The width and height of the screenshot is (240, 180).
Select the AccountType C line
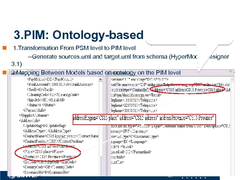(135, 136)
